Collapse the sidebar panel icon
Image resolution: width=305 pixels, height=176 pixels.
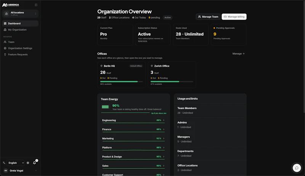(36, 5)
